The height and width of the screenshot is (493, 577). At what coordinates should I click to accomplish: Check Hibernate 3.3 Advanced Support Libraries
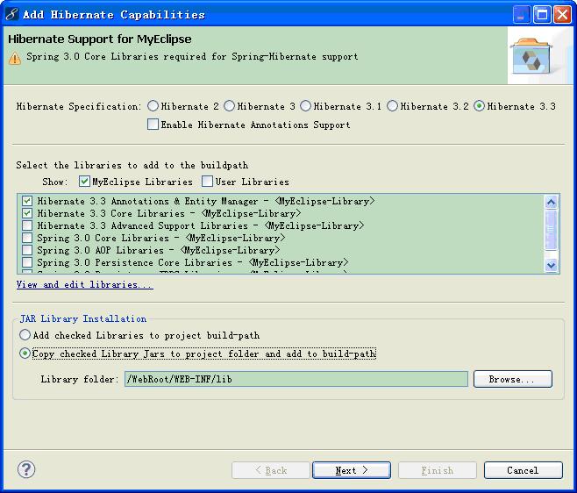(27, 225)
